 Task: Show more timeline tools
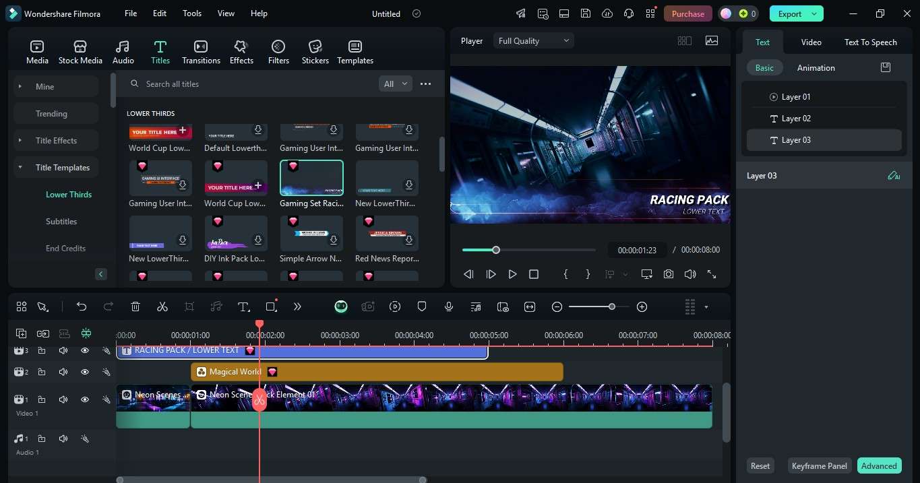tap(297, 307)
